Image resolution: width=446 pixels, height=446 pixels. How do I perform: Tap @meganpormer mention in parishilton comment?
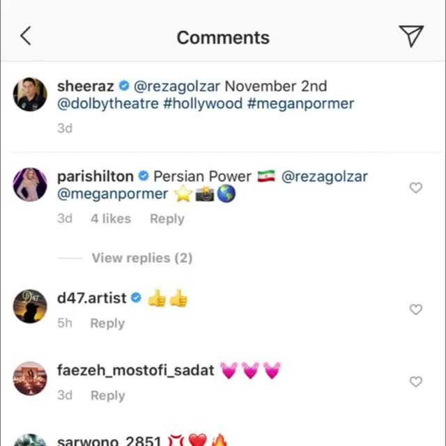click(x=113, y=194)
